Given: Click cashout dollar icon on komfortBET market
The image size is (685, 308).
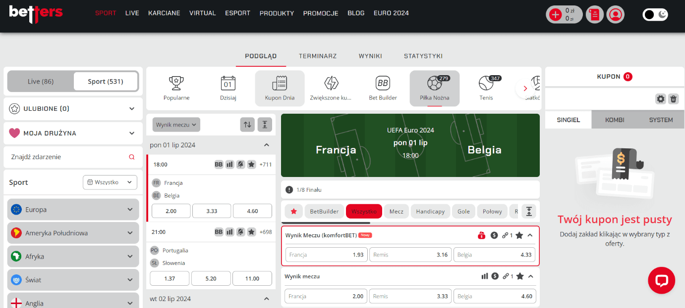Looking at the screenshot, I should pyautogui.click(x=494, y=235).
